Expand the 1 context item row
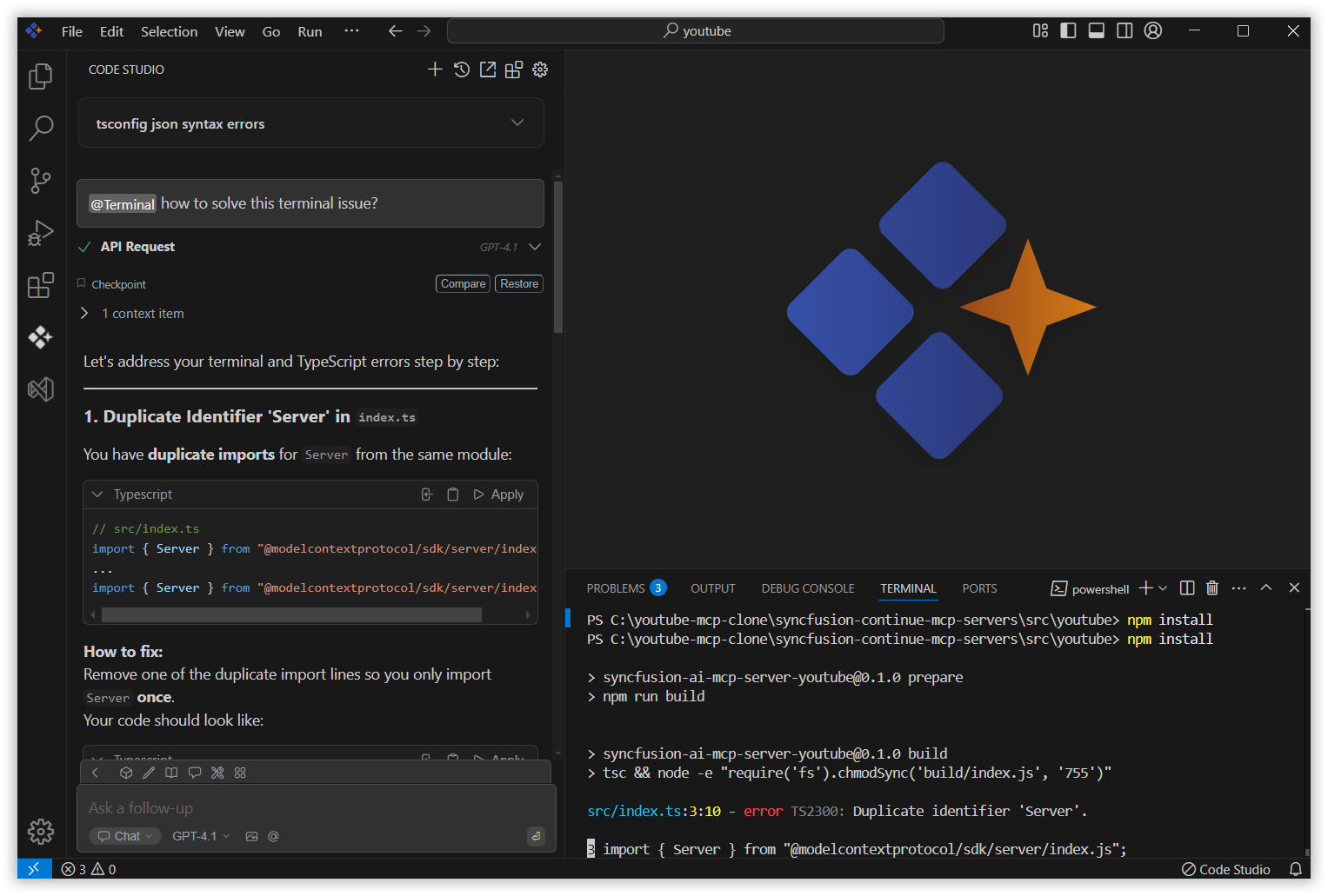This screenshot has height=896, width=1328. (x=134, y=313)
